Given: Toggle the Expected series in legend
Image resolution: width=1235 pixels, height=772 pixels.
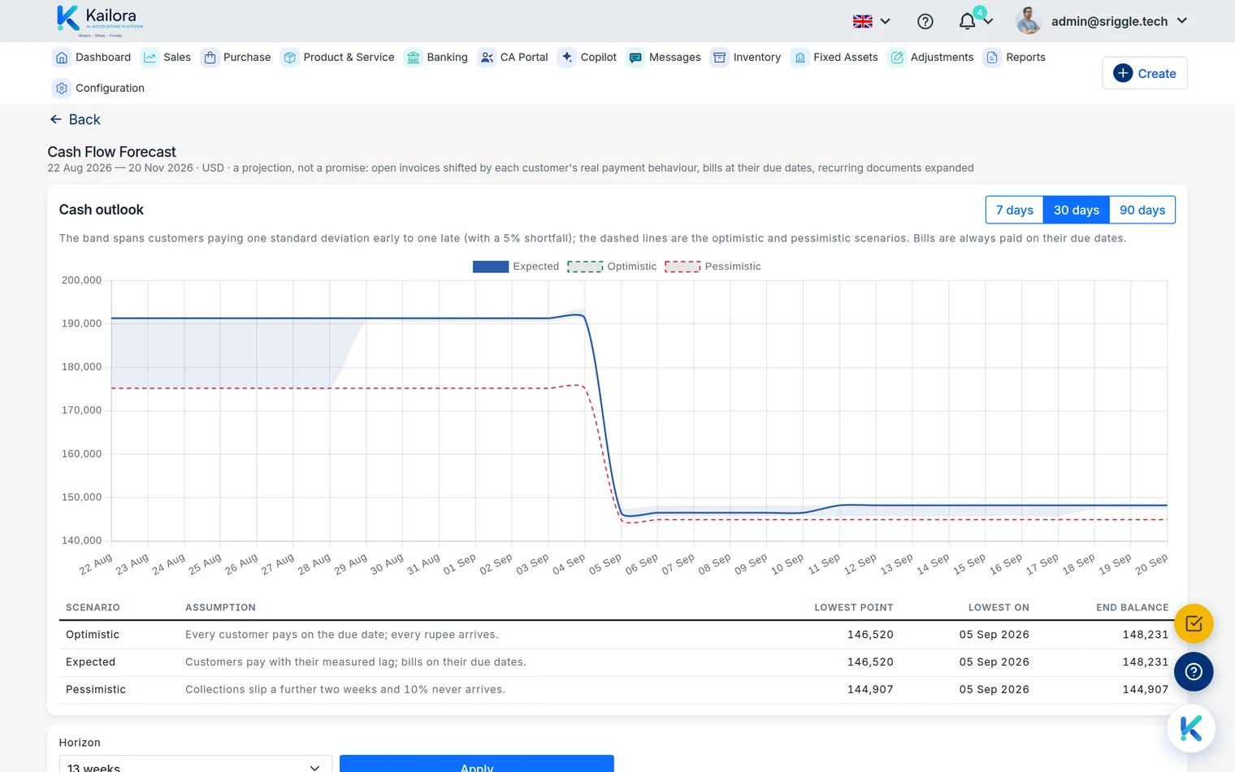Looking at the screenshot, I should (x=516, y=267).
